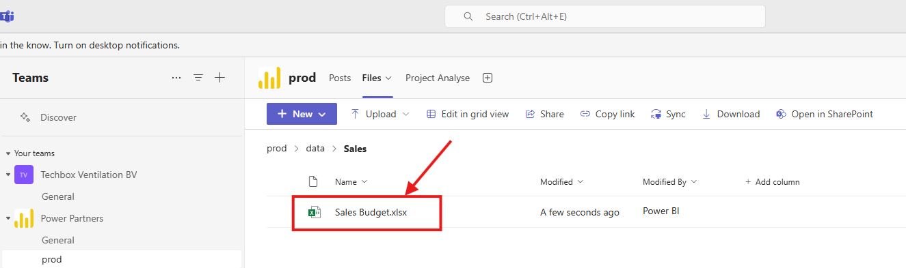Screen dimensions: 906x268
Task: Click the Download toolbar button
Action: pos(731,114)
